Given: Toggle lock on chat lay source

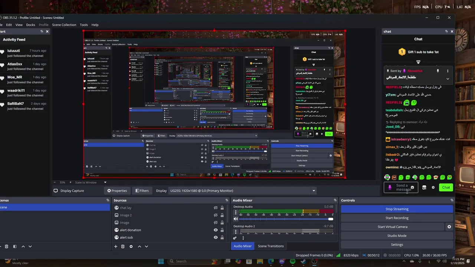Looking at the screenshot, I should [x=222, y=208].
